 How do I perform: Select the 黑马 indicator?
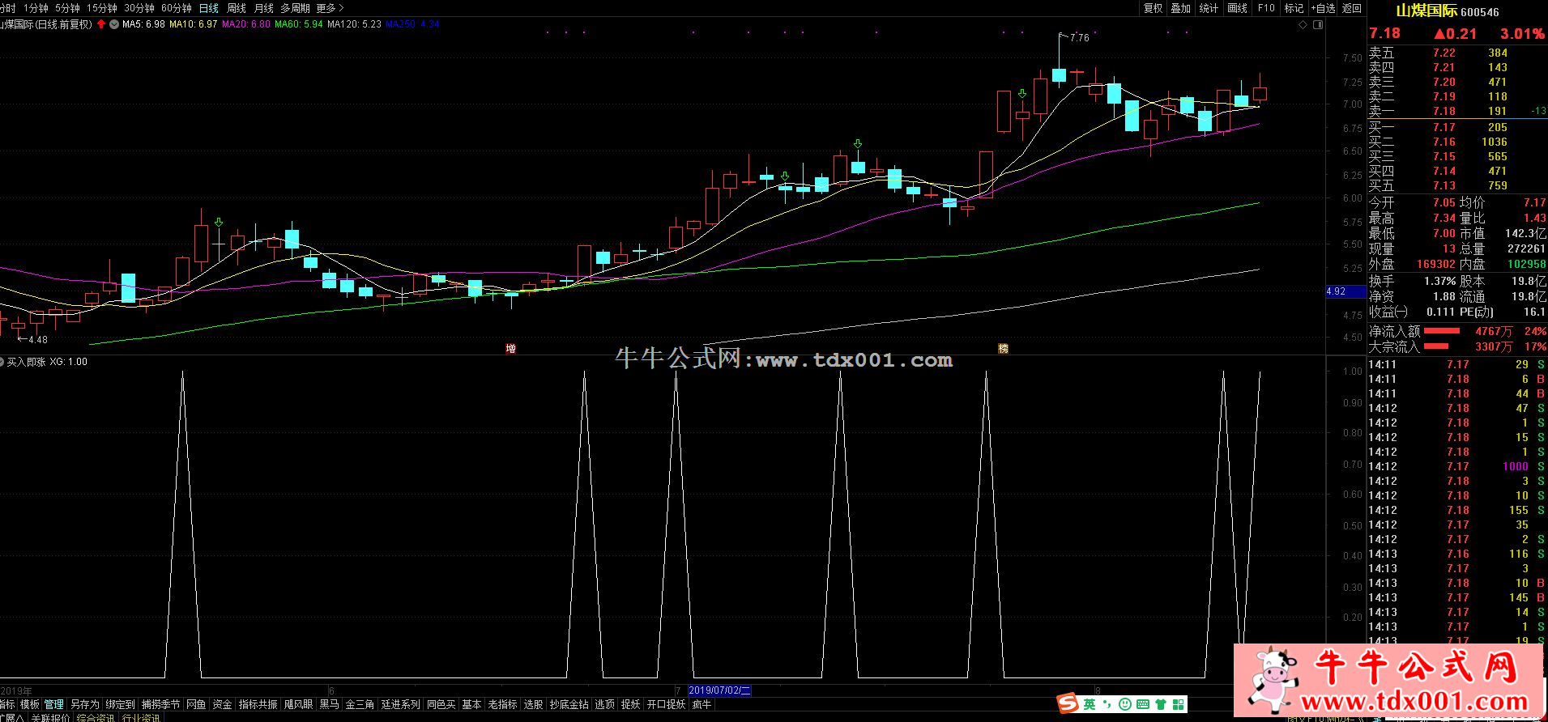point(329,704)
